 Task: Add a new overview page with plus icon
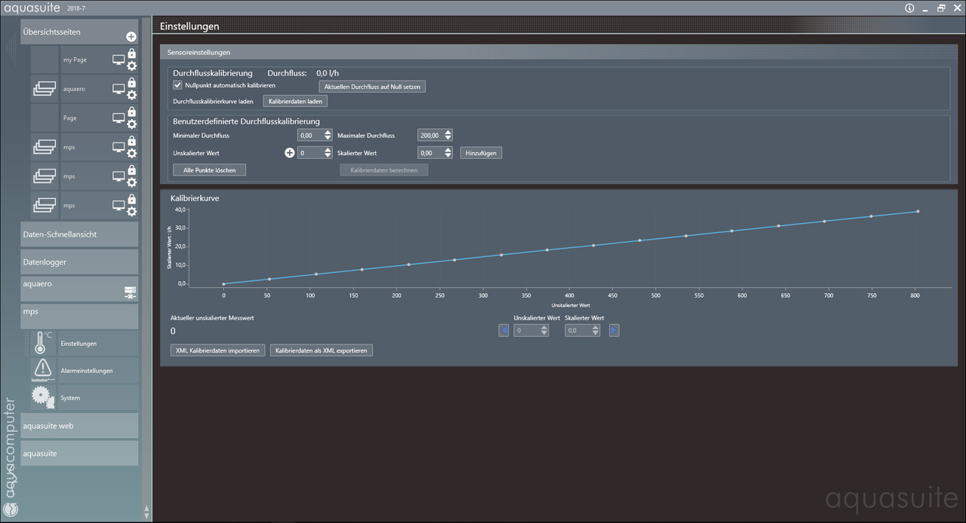(x=131, y=36)
